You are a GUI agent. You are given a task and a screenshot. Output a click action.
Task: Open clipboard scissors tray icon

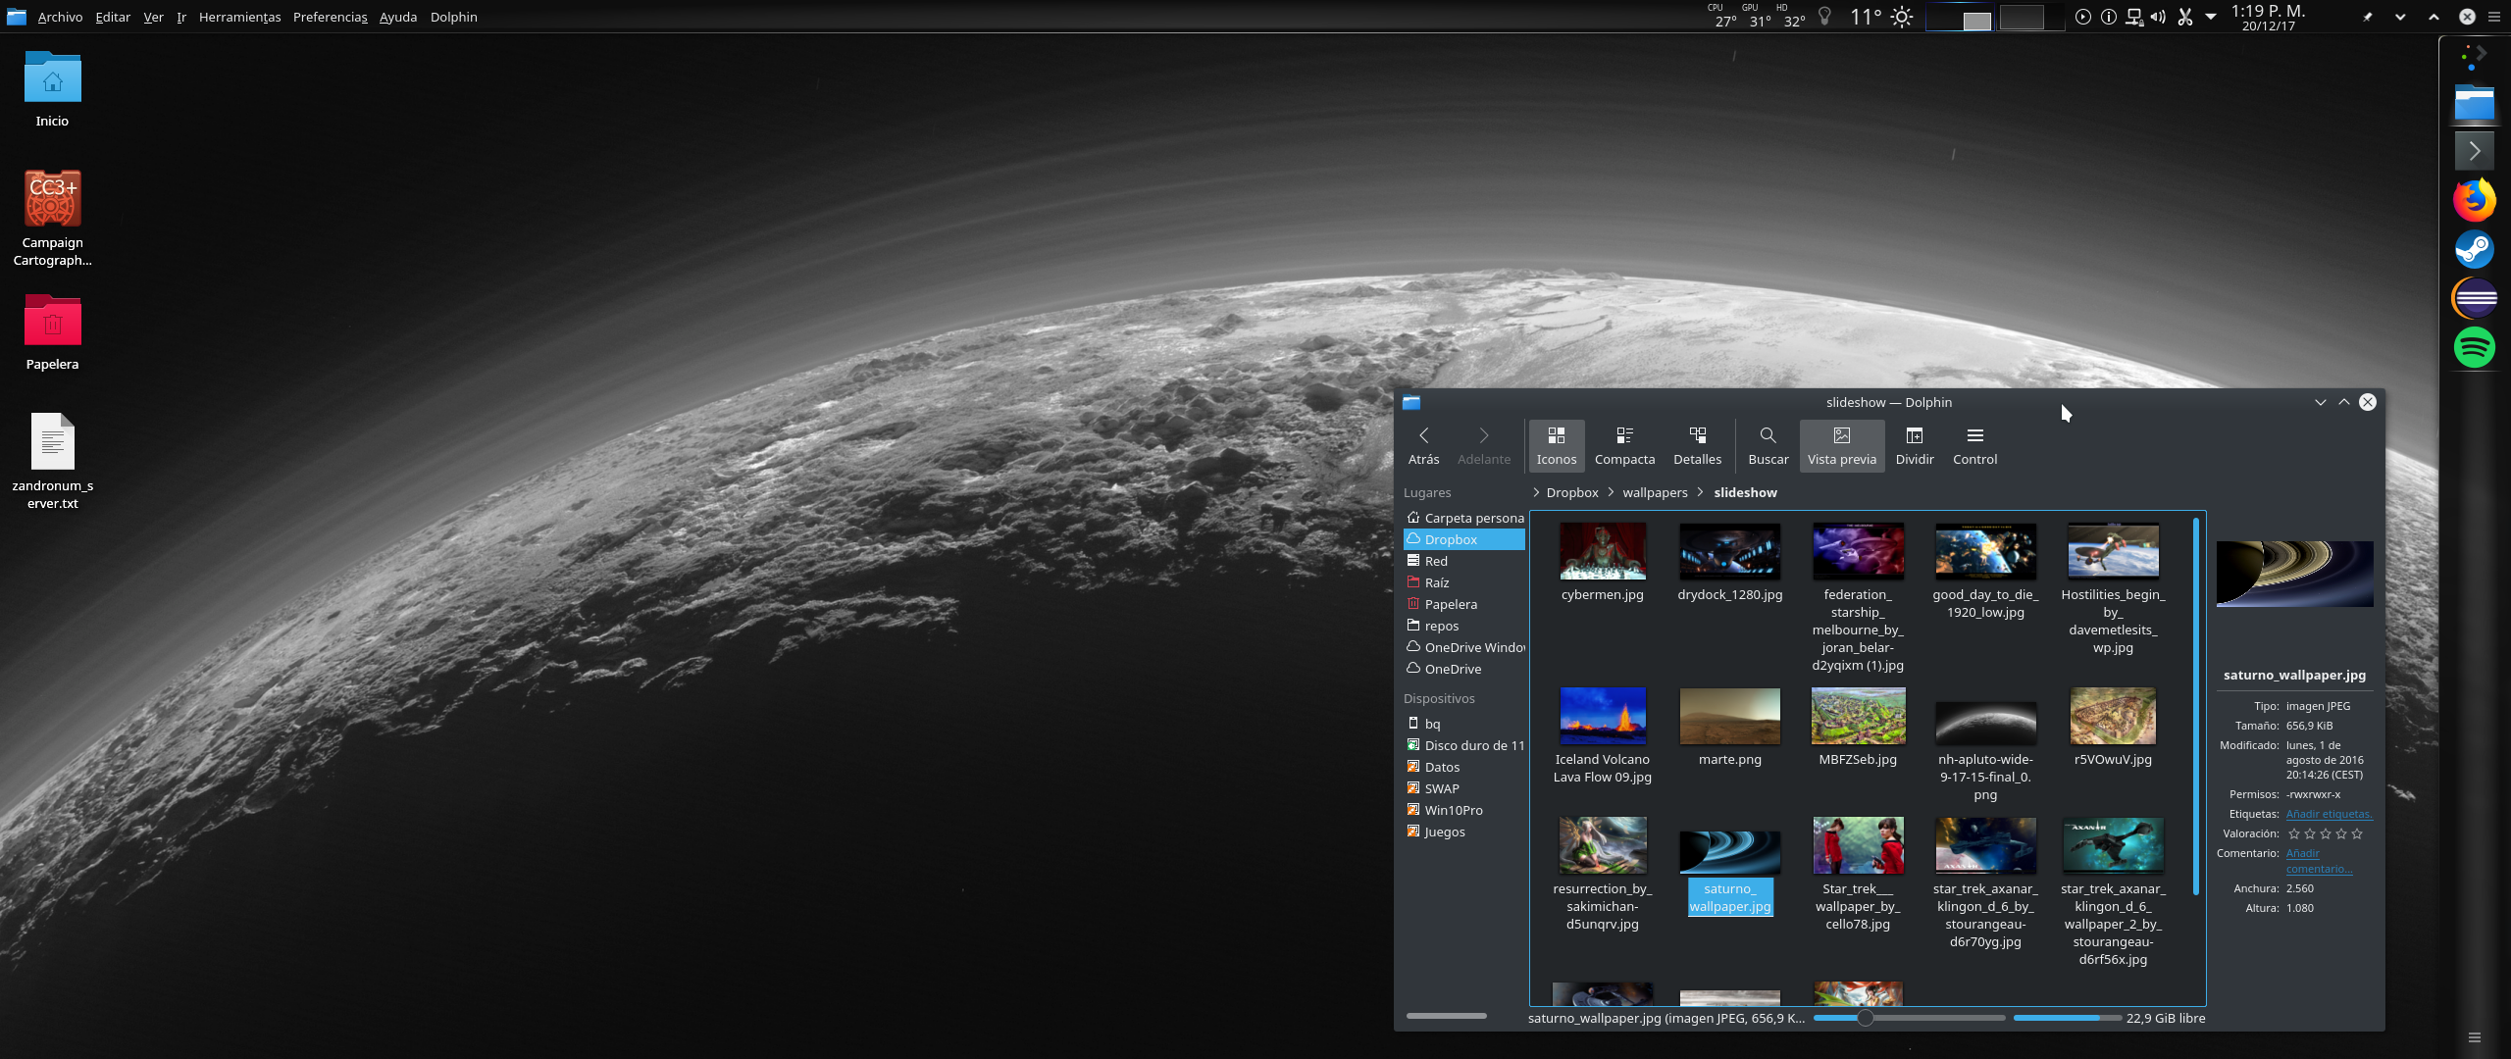point(2184,17)
